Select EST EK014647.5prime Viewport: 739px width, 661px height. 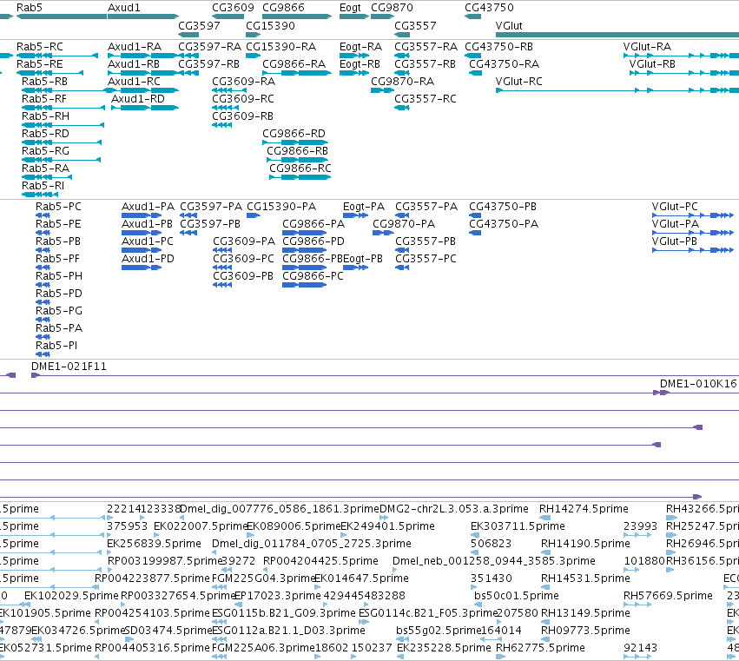[318, 587]
